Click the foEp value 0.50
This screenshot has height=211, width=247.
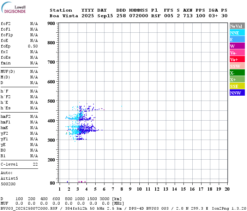click(33, 46)
